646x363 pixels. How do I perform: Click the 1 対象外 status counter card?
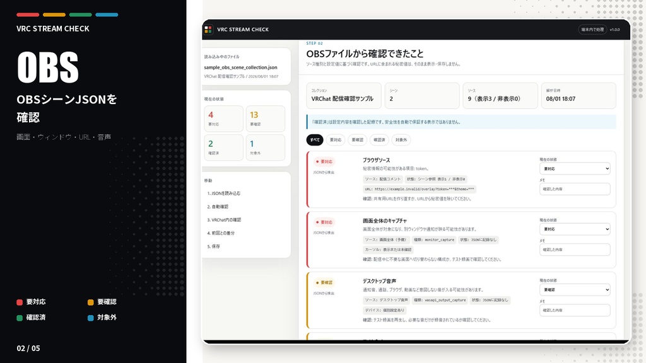point(266,147)
